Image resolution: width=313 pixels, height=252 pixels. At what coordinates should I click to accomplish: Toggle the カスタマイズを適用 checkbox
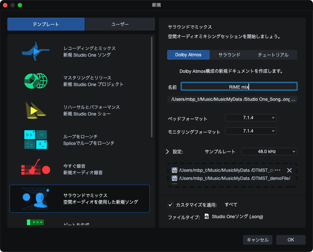pyautogui.click(x=170, y=205)
